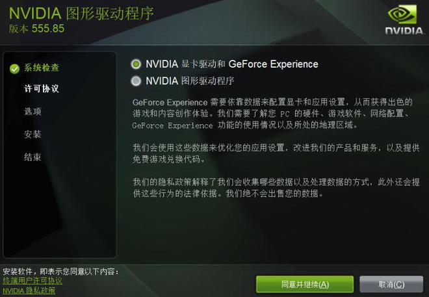
Task: Go to 系统检查 step in sidebar
Action: [x=42, y=68]
